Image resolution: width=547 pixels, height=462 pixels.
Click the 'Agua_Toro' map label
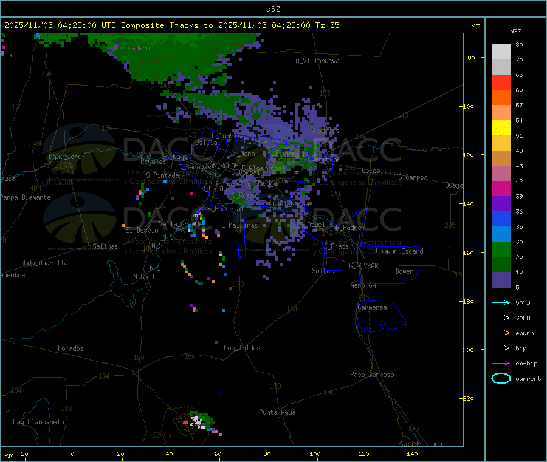(65, 157)
